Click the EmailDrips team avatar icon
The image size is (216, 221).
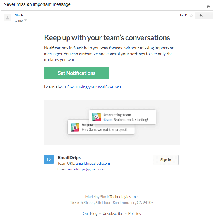click(x=49, y=159)
